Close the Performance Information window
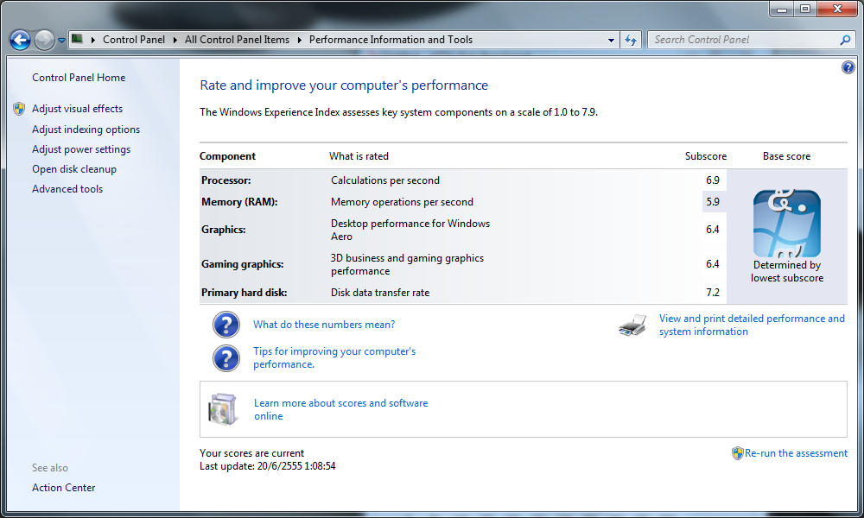The width and height of the screenshot is (864, 518). pyautogui.click(x=837, y=9)
